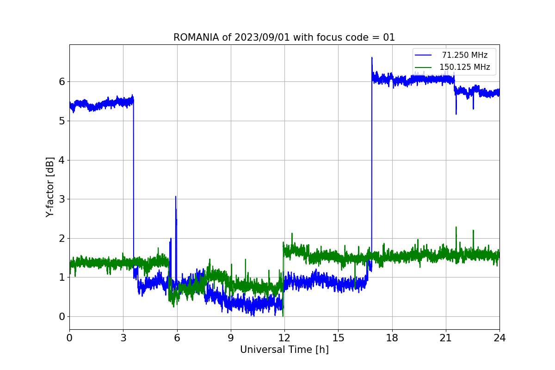
Task: Click x-axis tick label '12'
Action: coord(284,338)
